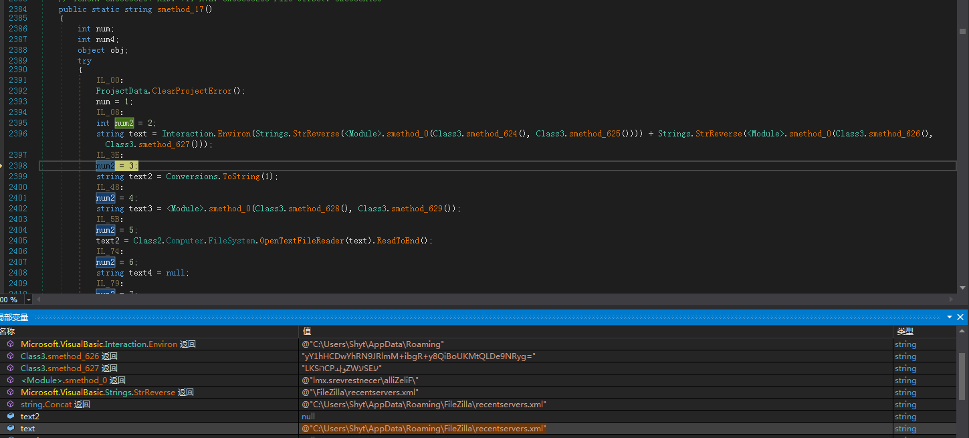Click the null value of text2
Viewport: 969px width, 438px height.
(x=308, y=417)
